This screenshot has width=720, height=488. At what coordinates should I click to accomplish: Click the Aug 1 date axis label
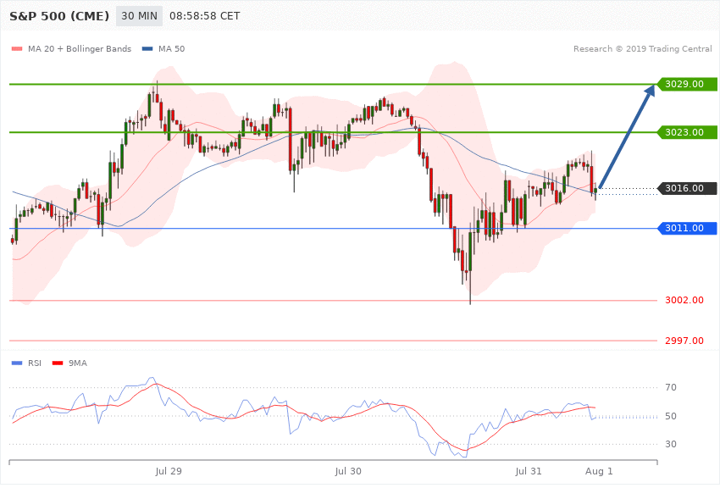[x=599, y=471]
